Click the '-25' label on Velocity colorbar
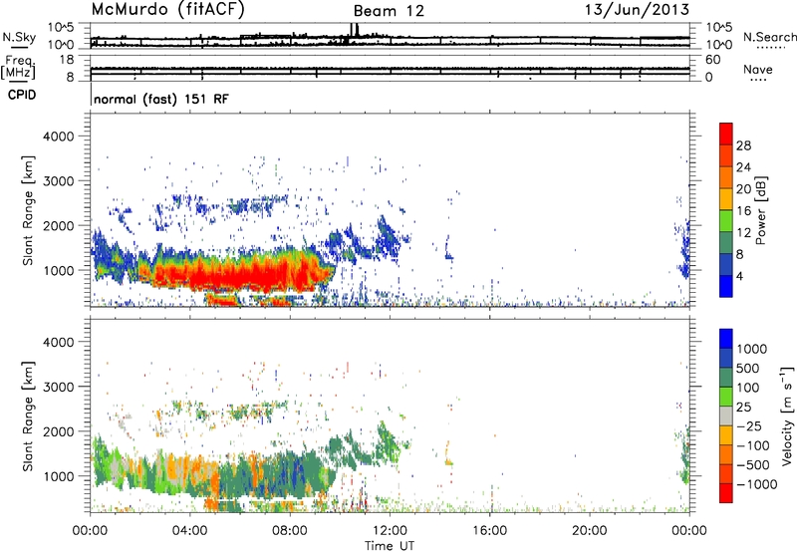Viewport: 797px width, 552px height. [x=748, y=426]
